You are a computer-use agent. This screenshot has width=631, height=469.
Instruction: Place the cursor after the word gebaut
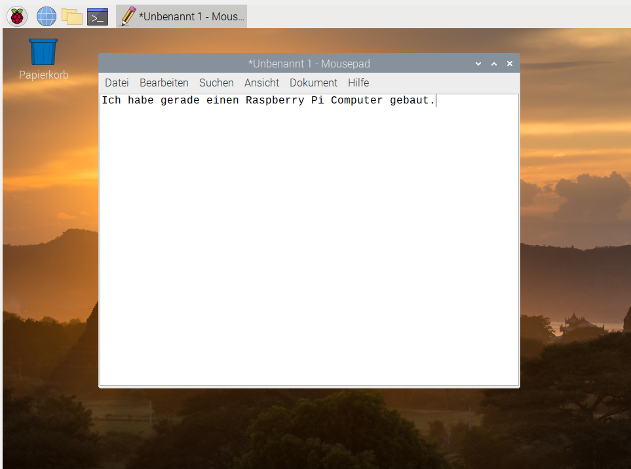pyautogui.click(x=433, y=100)
